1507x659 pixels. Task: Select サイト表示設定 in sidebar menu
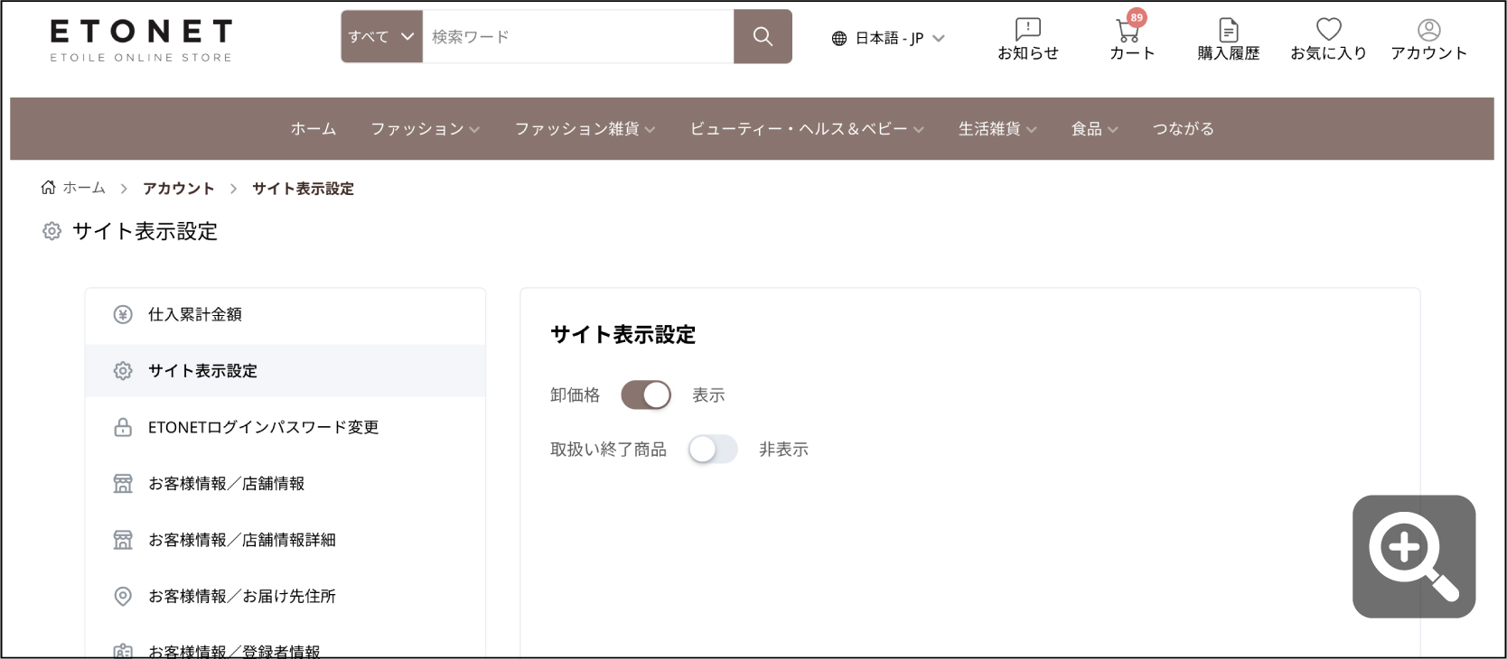(x=285, y=371)
